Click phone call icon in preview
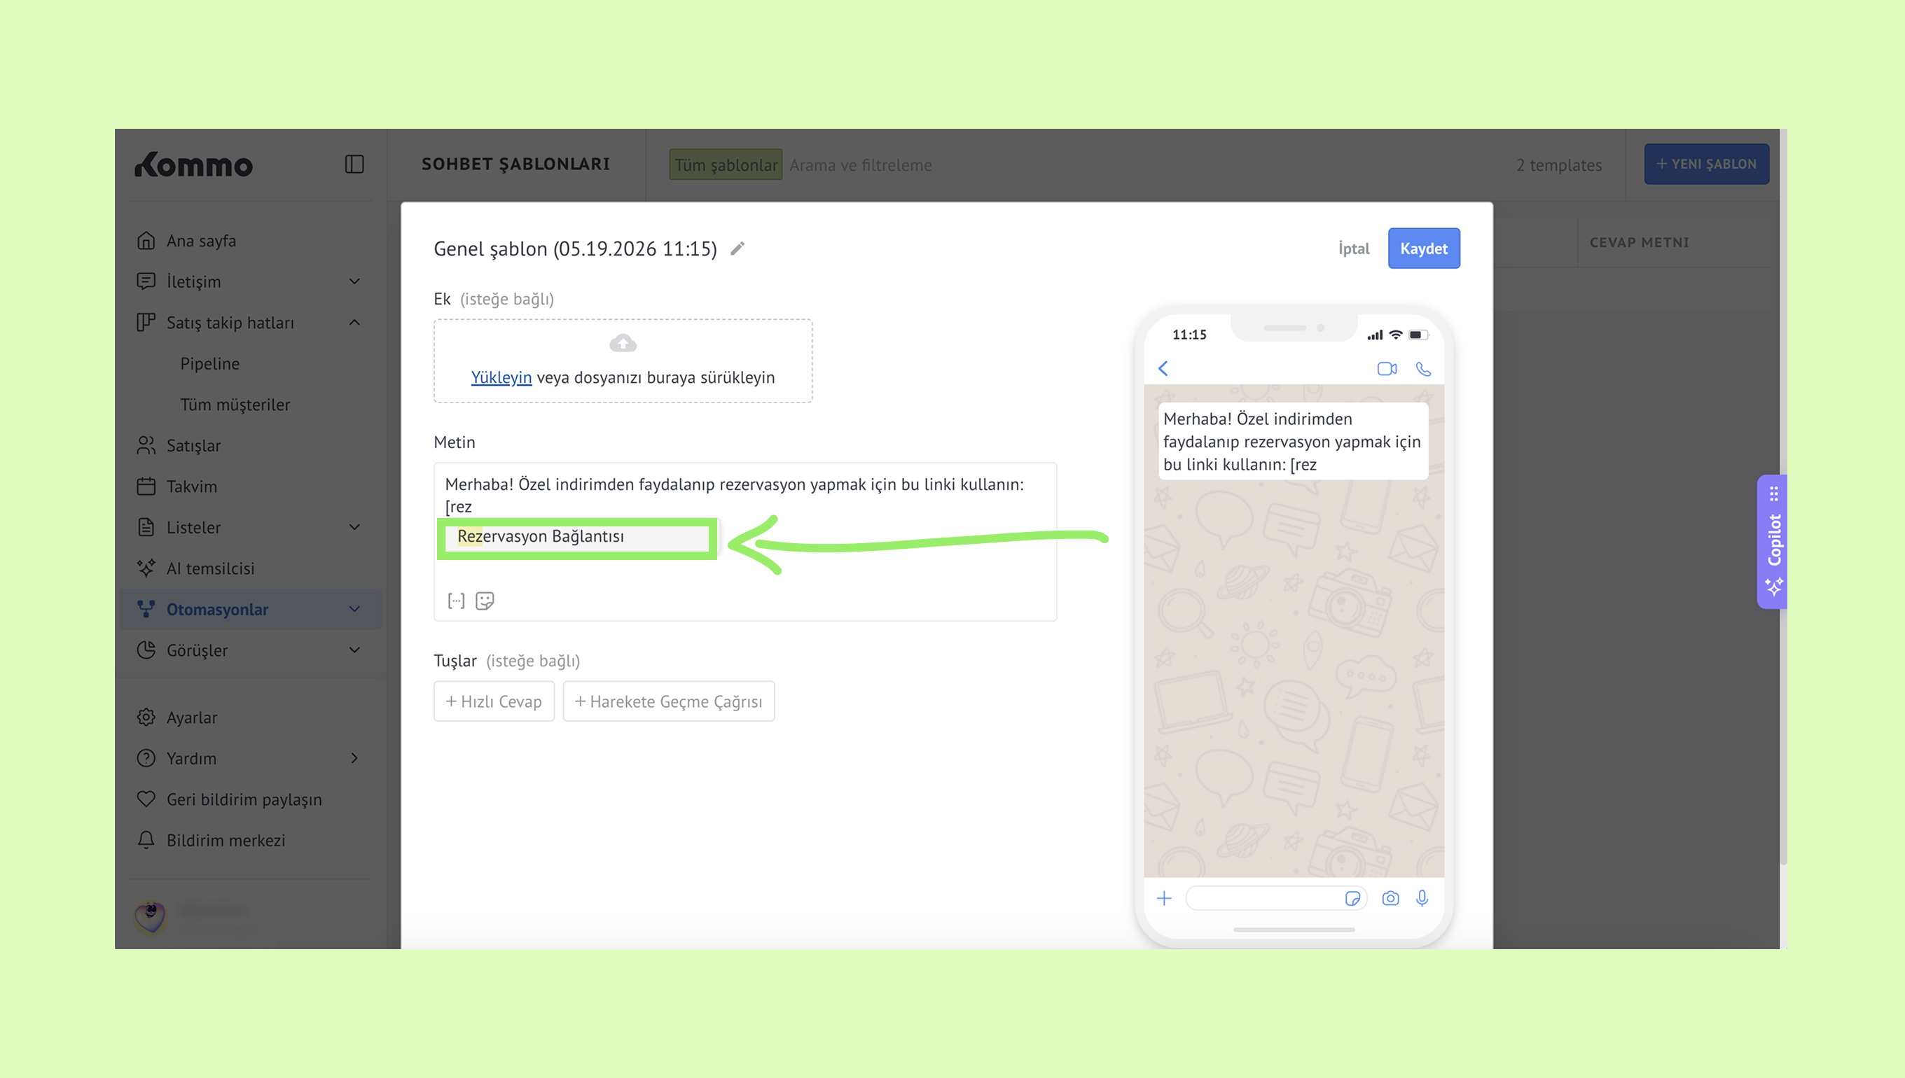 (x=1424, y=369)
